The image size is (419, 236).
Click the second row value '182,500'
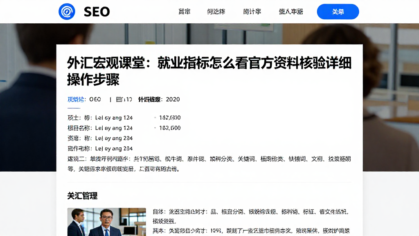[170, 128]
